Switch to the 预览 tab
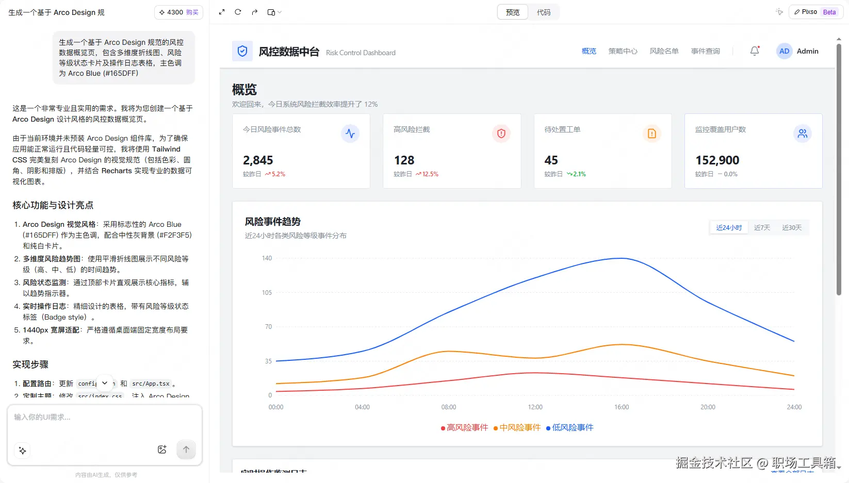The image size is (849, 483). (513, 12)
